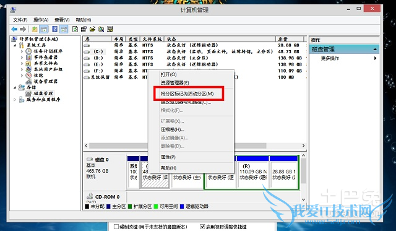
Task: Click the 服务和应用程序 icon in tree
Action: [x=22, y=100]
